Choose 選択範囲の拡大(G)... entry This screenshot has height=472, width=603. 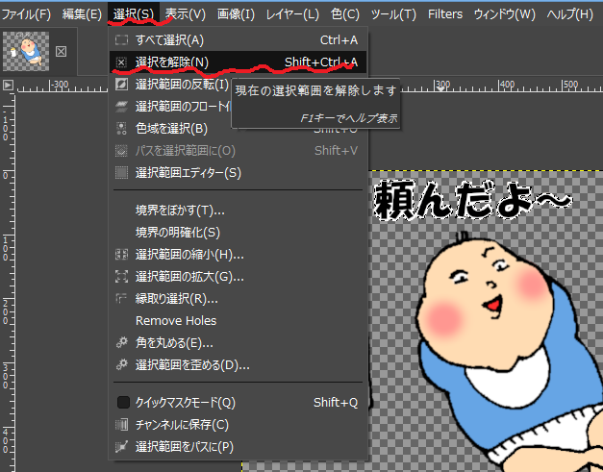point(238,277)
